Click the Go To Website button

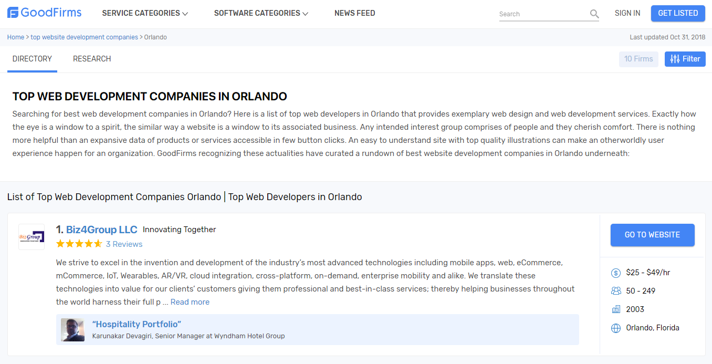652,235
